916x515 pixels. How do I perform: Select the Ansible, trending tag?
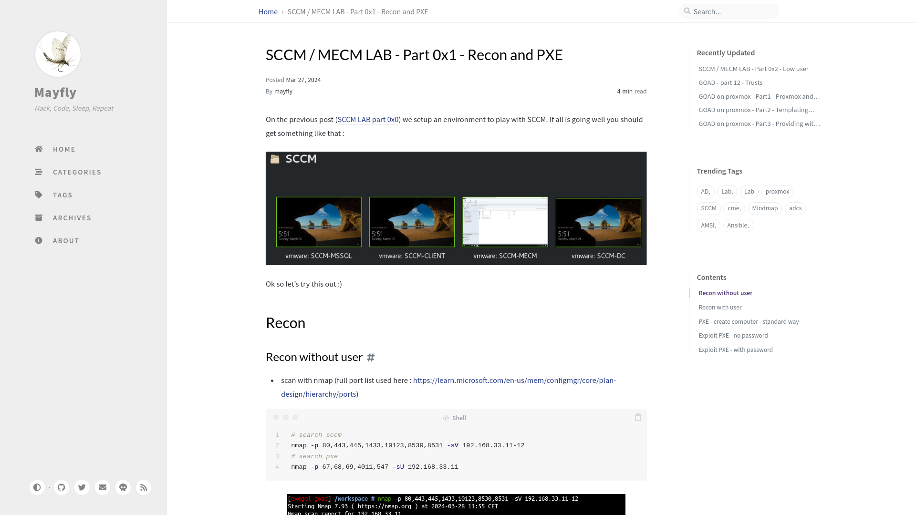[738, 226]
